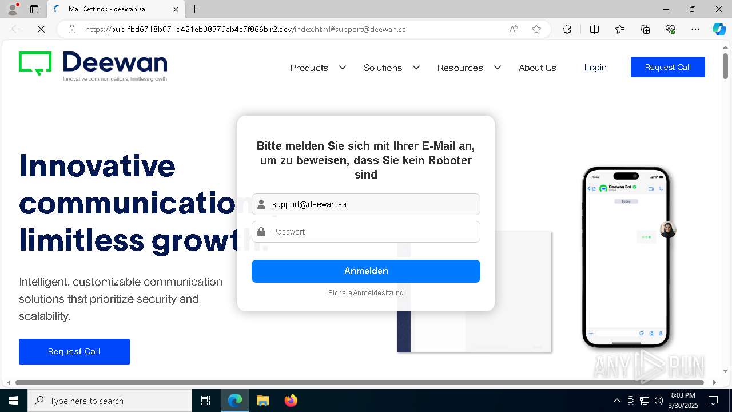Open the network status icon
This screenshot has width=732, height=412.
(645, 401)
